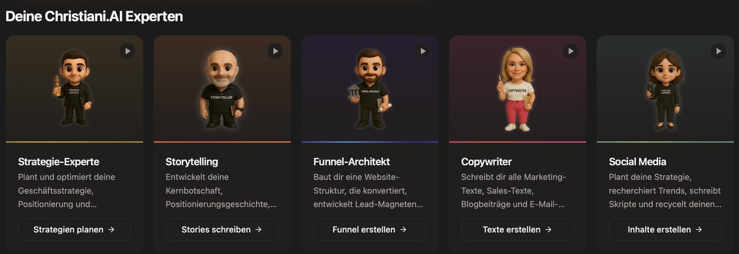Click the Strategie-Experte title
The height and width of the screenshot is (254, 739).
pos(58,162)
